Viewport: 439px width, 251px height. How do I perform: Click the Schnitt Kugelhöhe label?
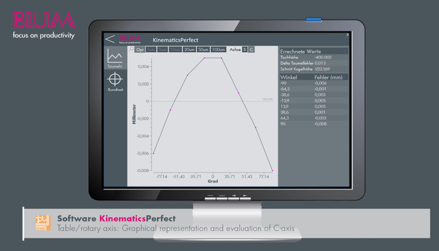(297, 69)
